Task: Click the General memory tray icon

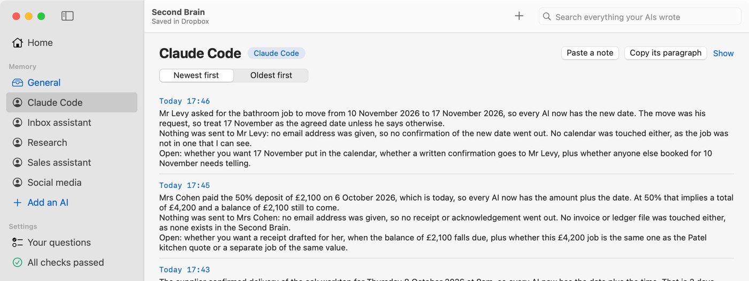Action: 18,82
